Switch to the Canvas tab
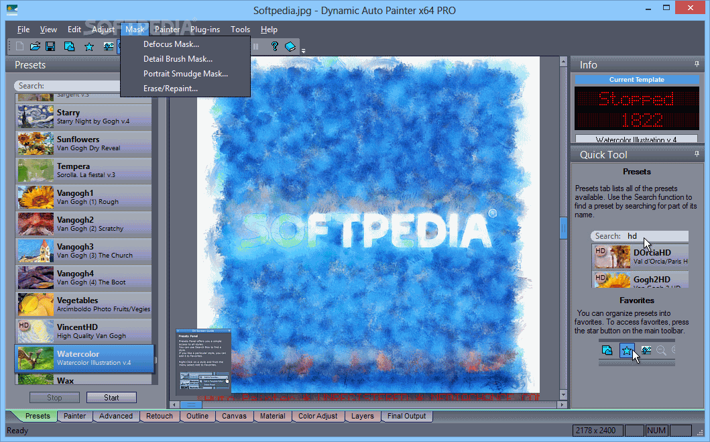Screen dimensions: 710x442 pos(234,416)
